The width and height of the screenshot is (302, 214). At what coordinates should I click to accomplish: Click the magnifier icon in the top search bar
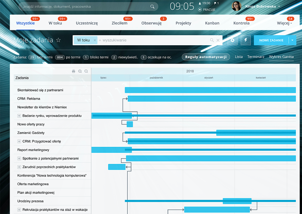pos(153,6)
